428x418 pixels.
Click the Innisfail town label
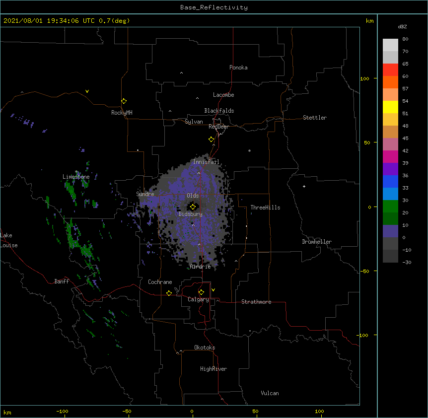point(206,162)
